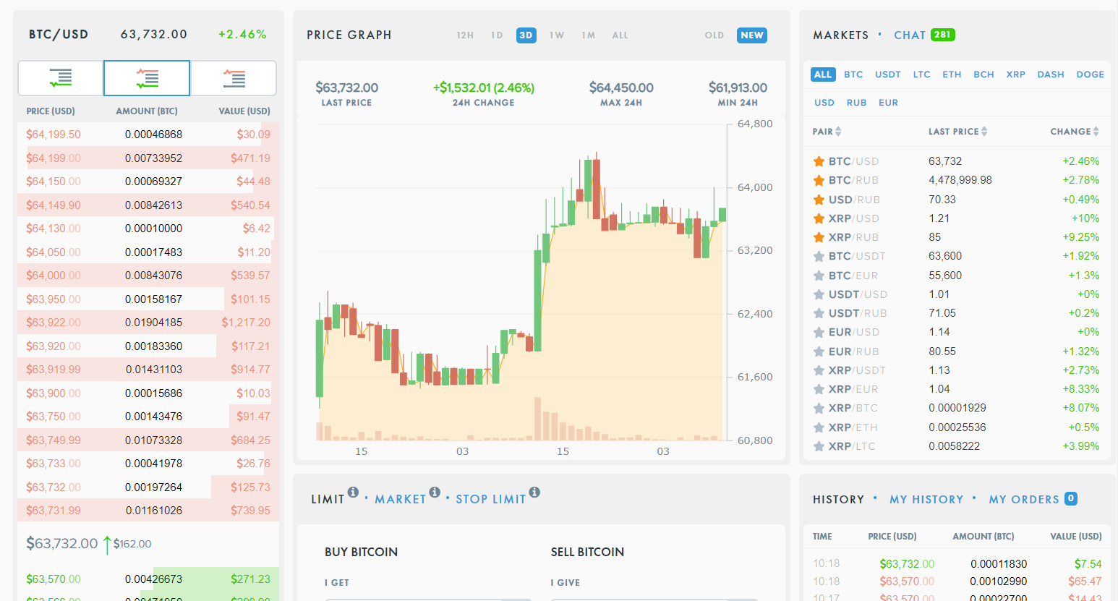Viewport: 1118px width, 601px height.
Task: Click the star beside XRP/USD
Action: click(x=819, y=218)
